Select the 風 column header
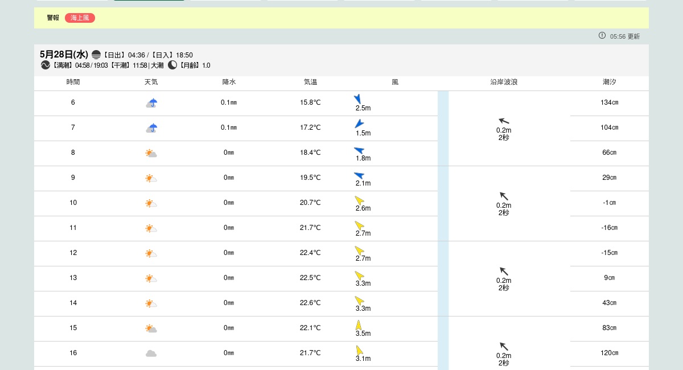The image size is (683, 370). (x=395, y=82)
